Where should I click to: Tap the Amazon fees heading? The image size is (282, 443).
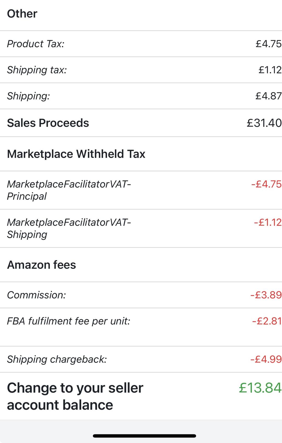tap(42, 265)
